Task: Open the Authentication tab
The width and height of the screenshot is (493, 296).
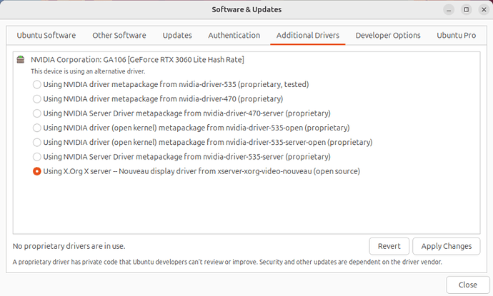Action: 234,36
